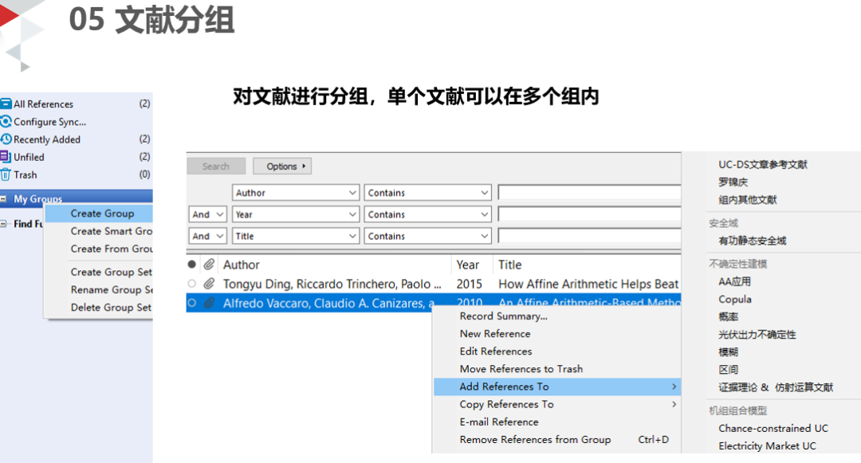Add reference to 区间 group
The height and width of the screenshot is (463, 861).
point(728,369)
